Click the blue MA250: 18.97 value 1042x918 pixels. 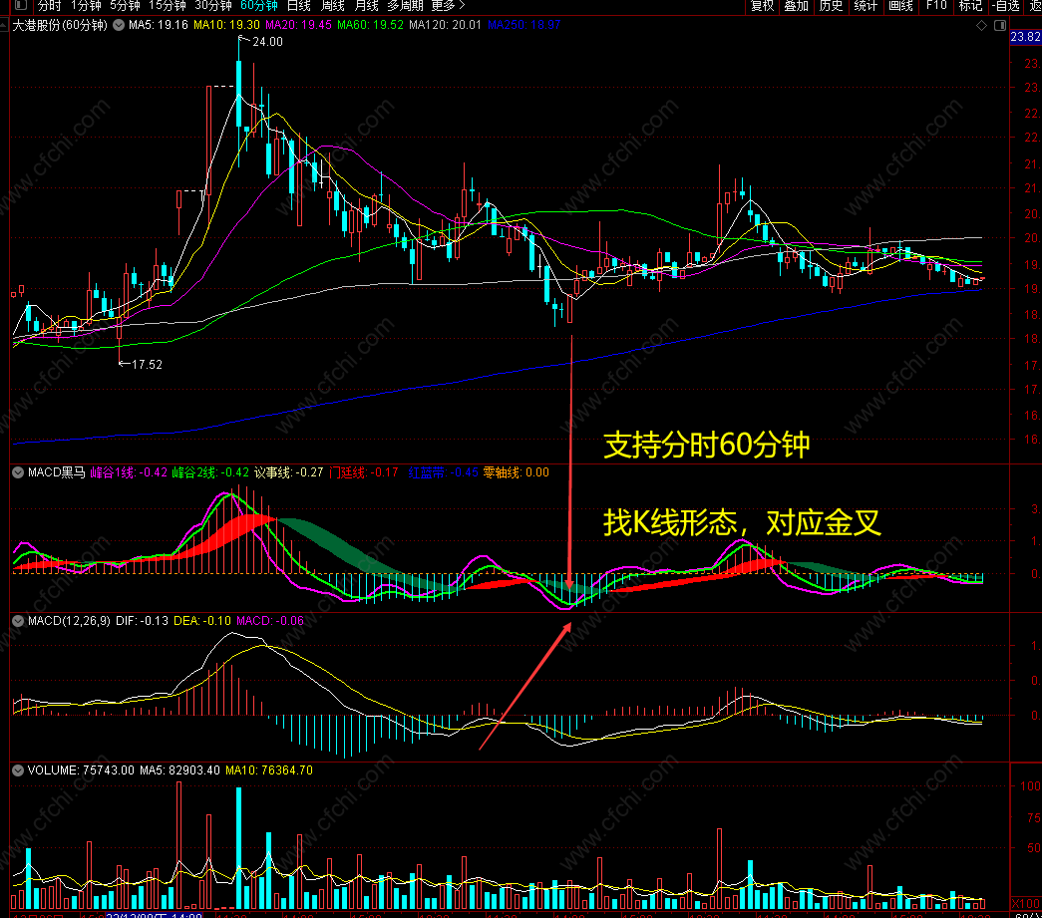coord(524,25)
